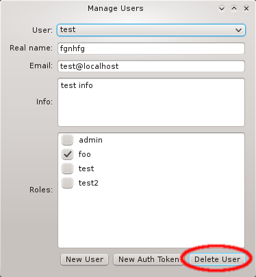Tick the test role checkbox
This screenshot has width=256, height=277.
coord(67,169)
